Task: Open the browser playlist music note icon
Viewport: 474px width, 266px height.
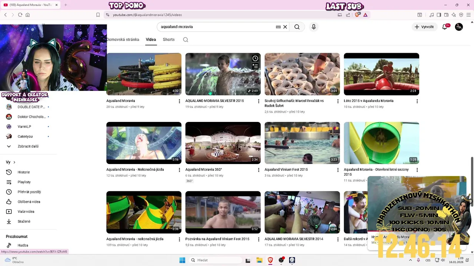Action: (431, 15)
